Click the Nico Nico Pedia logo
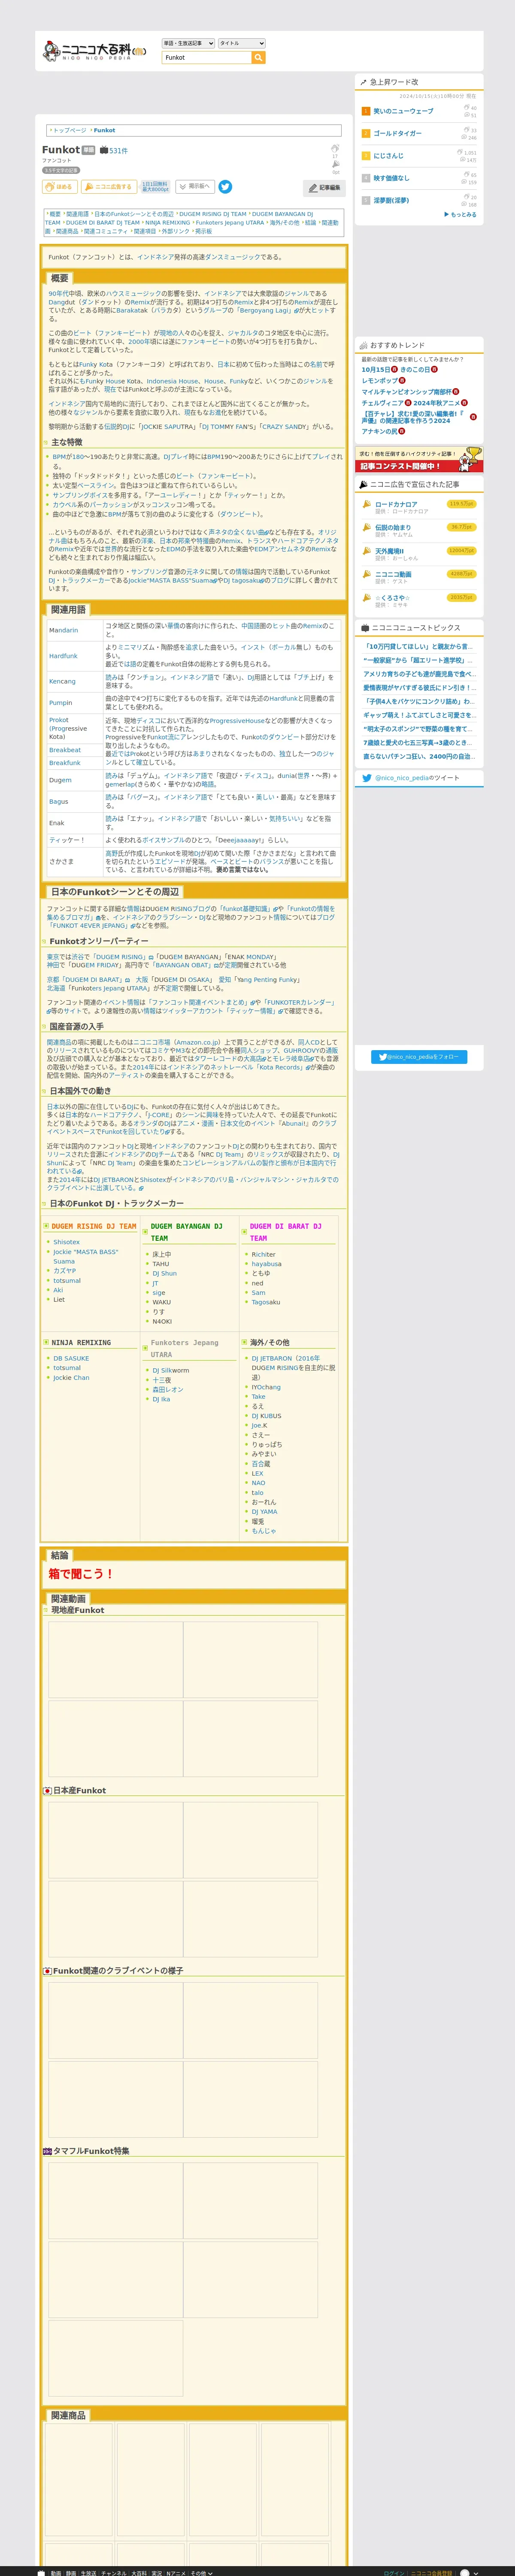The width and height of the screenshot is (515, 2576). [94, 51]
